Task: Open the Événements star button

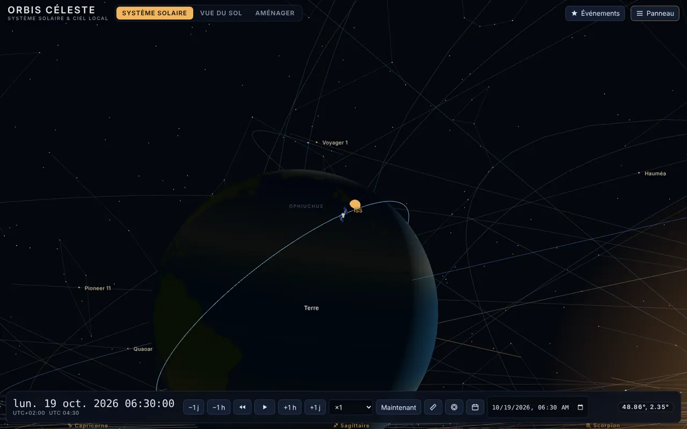Action: click(x=595, y=13)
